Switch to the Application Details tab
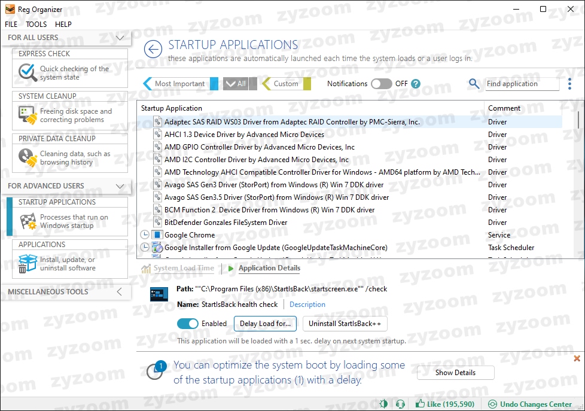The image size is (585, 411). (x=269, y=268)
